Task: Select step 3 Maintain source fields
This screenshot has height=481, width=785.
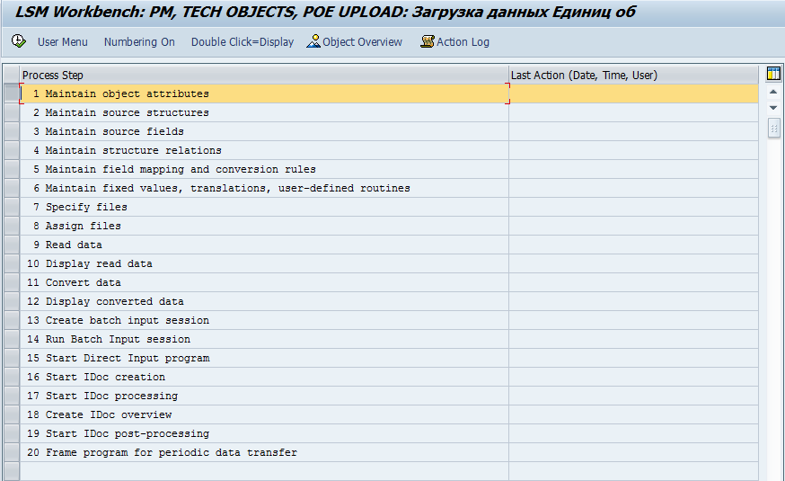Action: coord(264,132)
